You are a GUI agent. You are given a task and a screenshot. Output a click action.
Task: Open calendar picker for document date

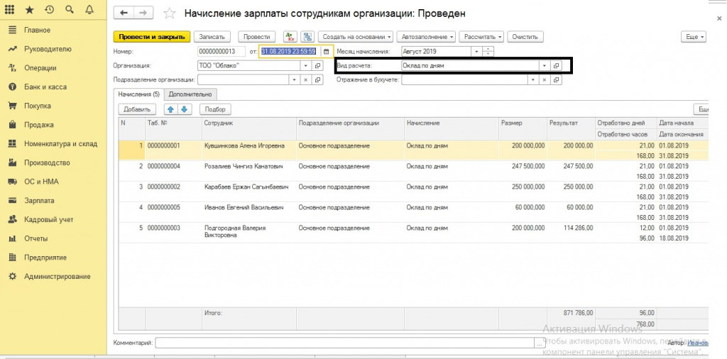(327, 51)
